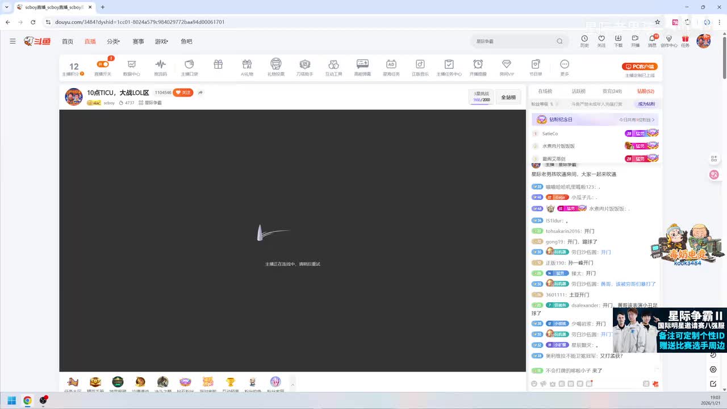
Task: Open the Douyu fish logo homepage
Action: pyautogui.click(x=37, y=41)
